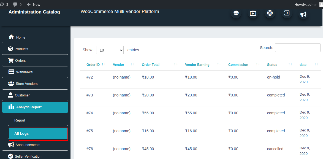Sort by Commission arrows
The image size is (323, 159).
pos(258,64)
